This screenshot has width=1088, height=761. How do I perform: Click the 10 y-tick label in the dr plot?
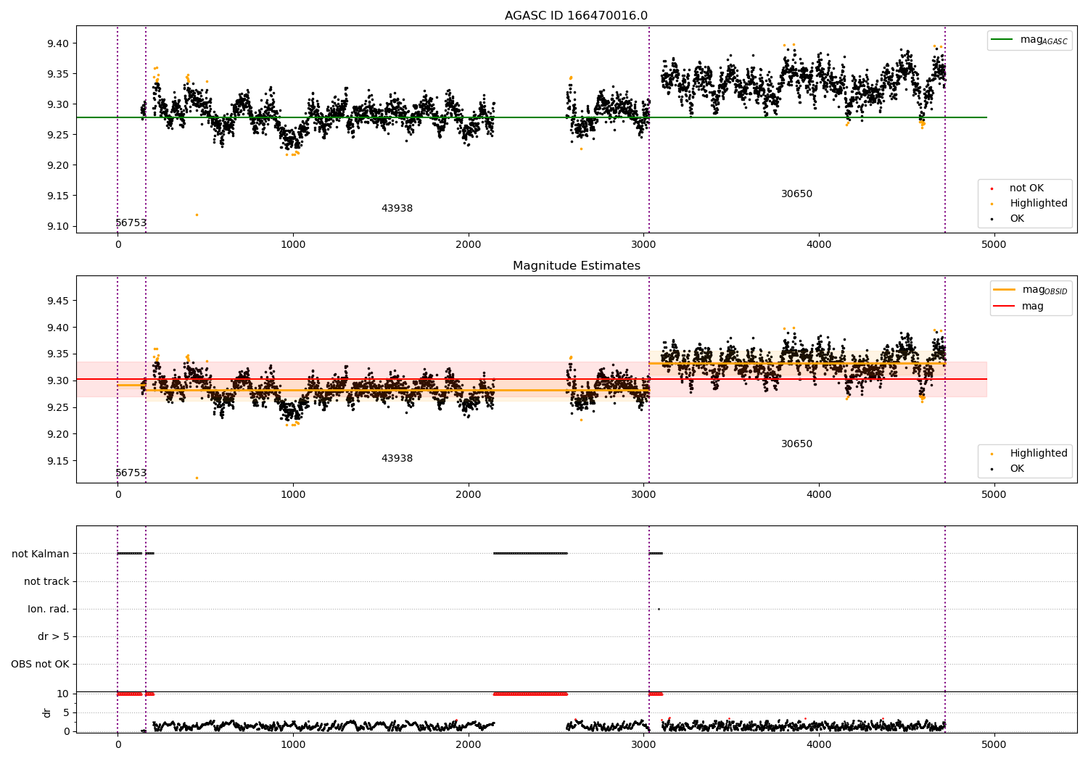pyautogui.click(x=63, y=694)
